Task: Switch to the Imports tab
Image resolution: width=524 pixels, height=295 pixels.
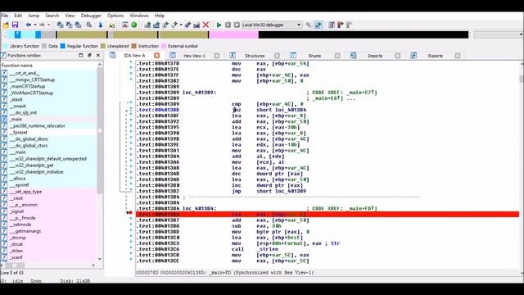Action: pyautogui.click(x=375, y=56)
